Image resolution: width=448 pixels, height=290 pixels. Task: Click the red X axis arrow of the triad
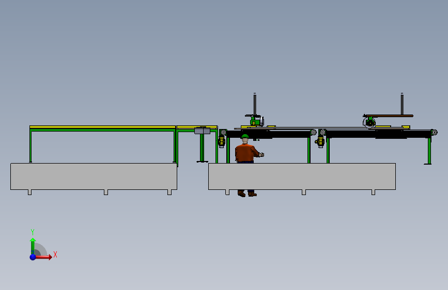point(43,257)
